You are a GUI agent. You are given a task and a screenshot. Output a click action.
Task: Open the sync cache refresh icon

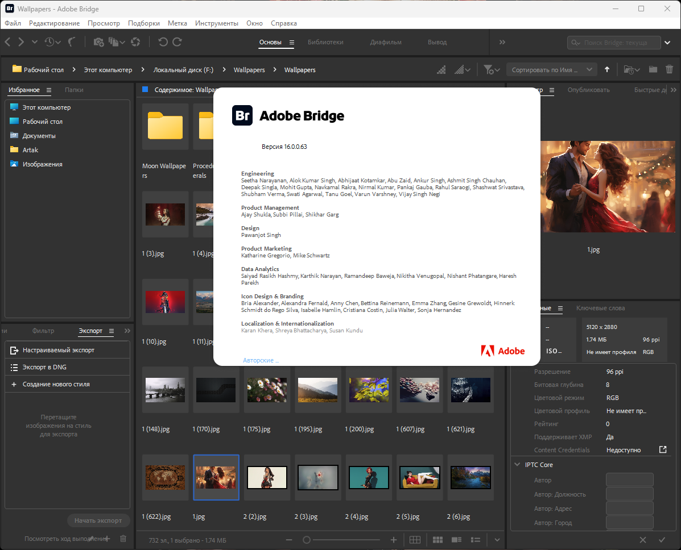[135, 42]
